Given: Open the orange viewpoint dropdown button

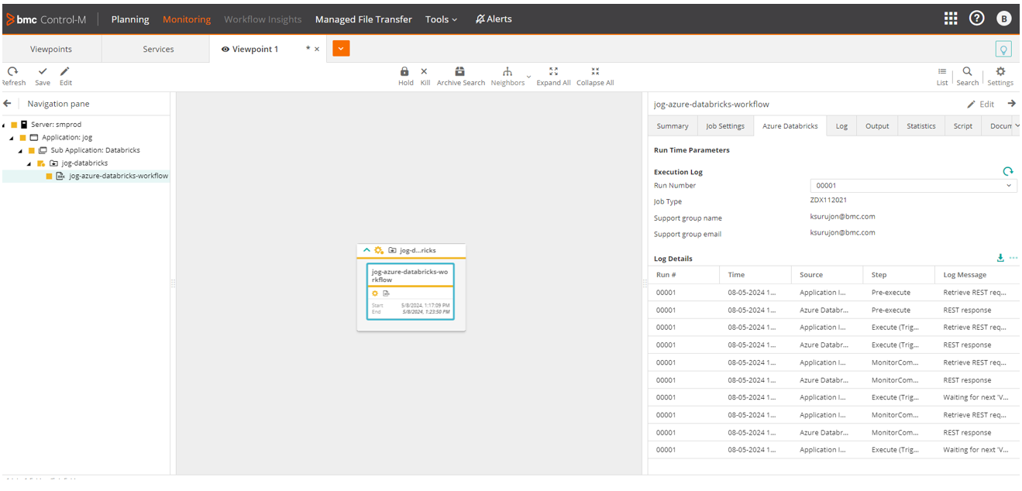Looking at the screenshot, I should click(341, 49).
